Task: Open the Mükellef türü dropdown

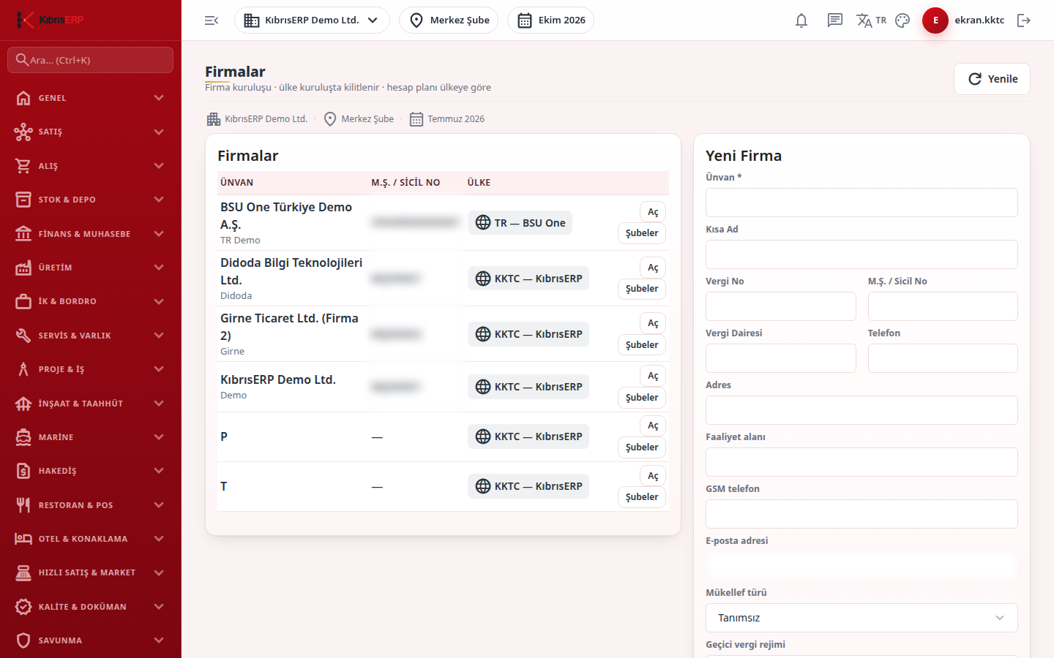Action: (x=861, y=618)
